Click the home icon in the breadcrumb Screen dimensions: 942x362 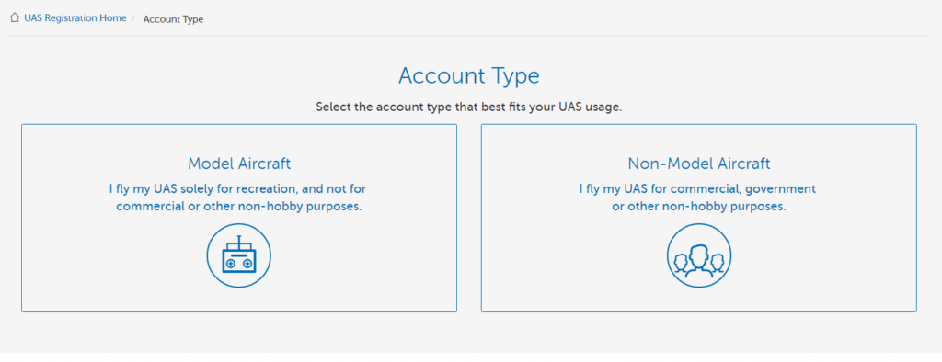point(15,18)
